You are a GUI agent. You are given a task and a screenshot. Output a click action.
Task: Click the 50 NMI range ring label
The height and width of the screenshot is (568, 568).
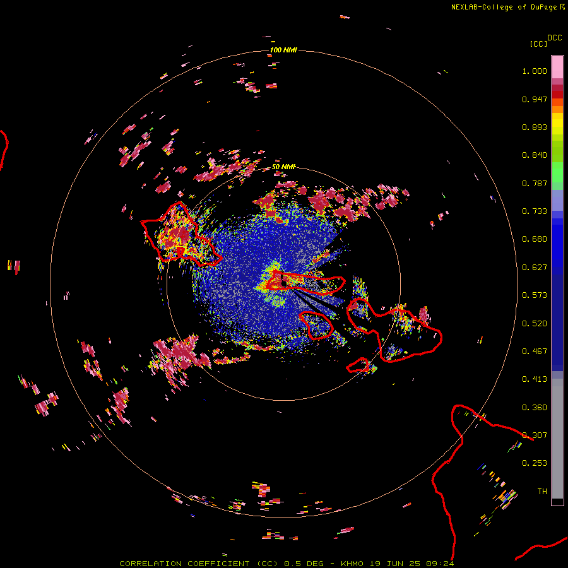tap(284, 167)
